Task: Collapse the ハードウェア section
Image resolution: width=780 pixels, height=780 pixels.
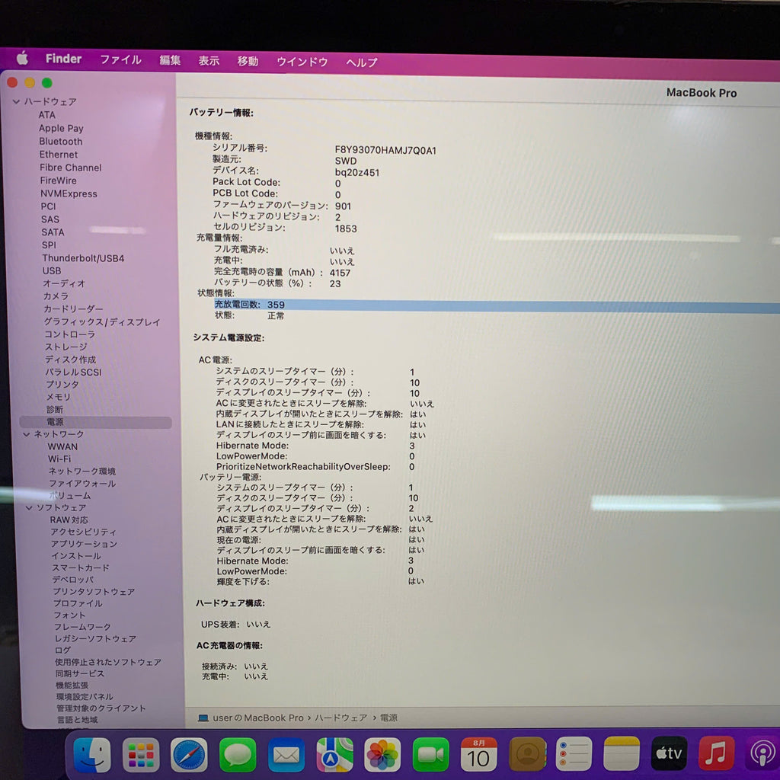Action: click(16, 101)
